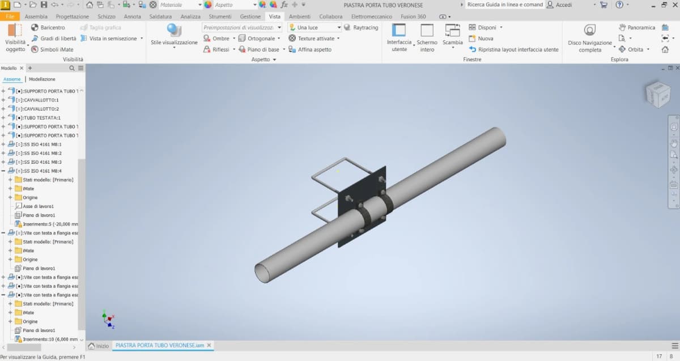Toggle Riflessi reflections option
The height and width of the screenshot is (361, 680).
click(x=208, y=49)
